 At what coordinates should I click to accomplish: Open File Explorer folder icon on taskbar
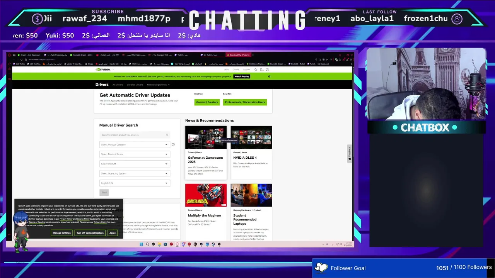point(159,244)
